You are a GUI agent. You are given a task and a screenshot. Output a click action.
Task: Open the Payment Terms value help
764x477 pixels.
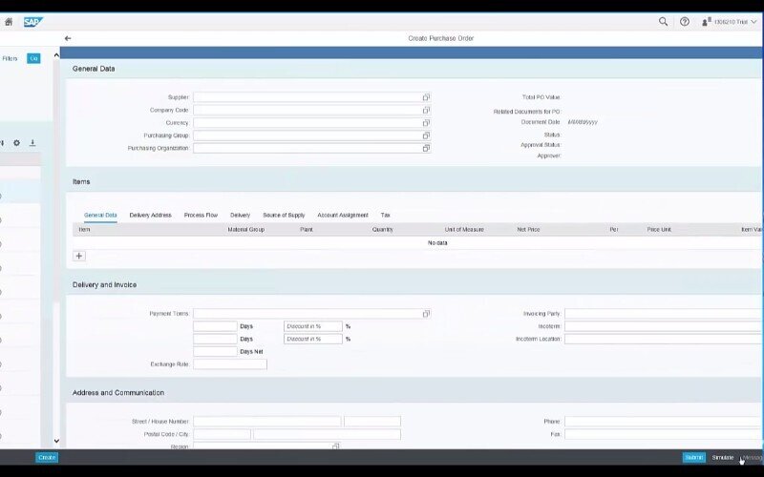click(426, 313)
